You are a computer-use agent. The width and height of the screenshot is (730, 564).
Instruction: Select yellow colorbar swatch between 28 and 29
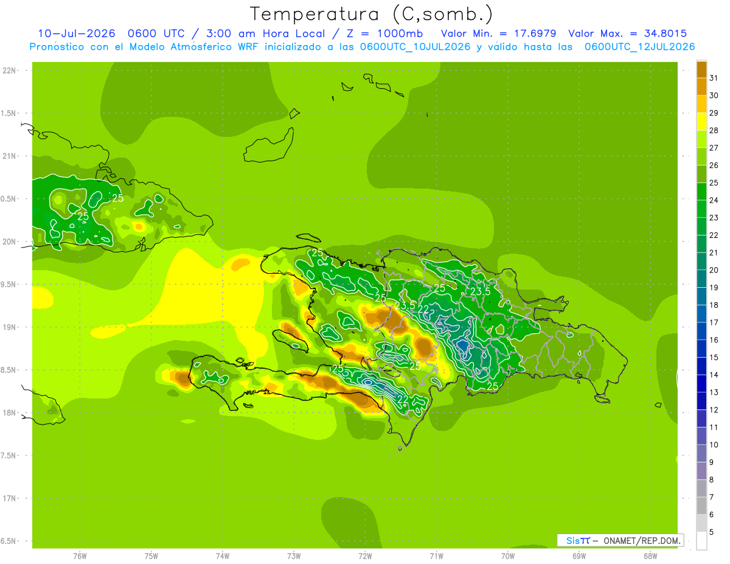[701, 121]
